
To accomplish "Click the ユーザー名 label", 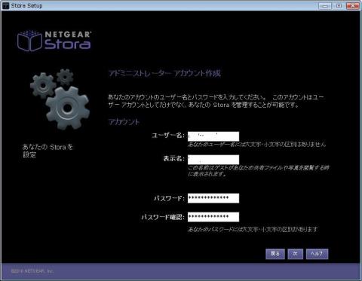I will click(x=168, y=136).
